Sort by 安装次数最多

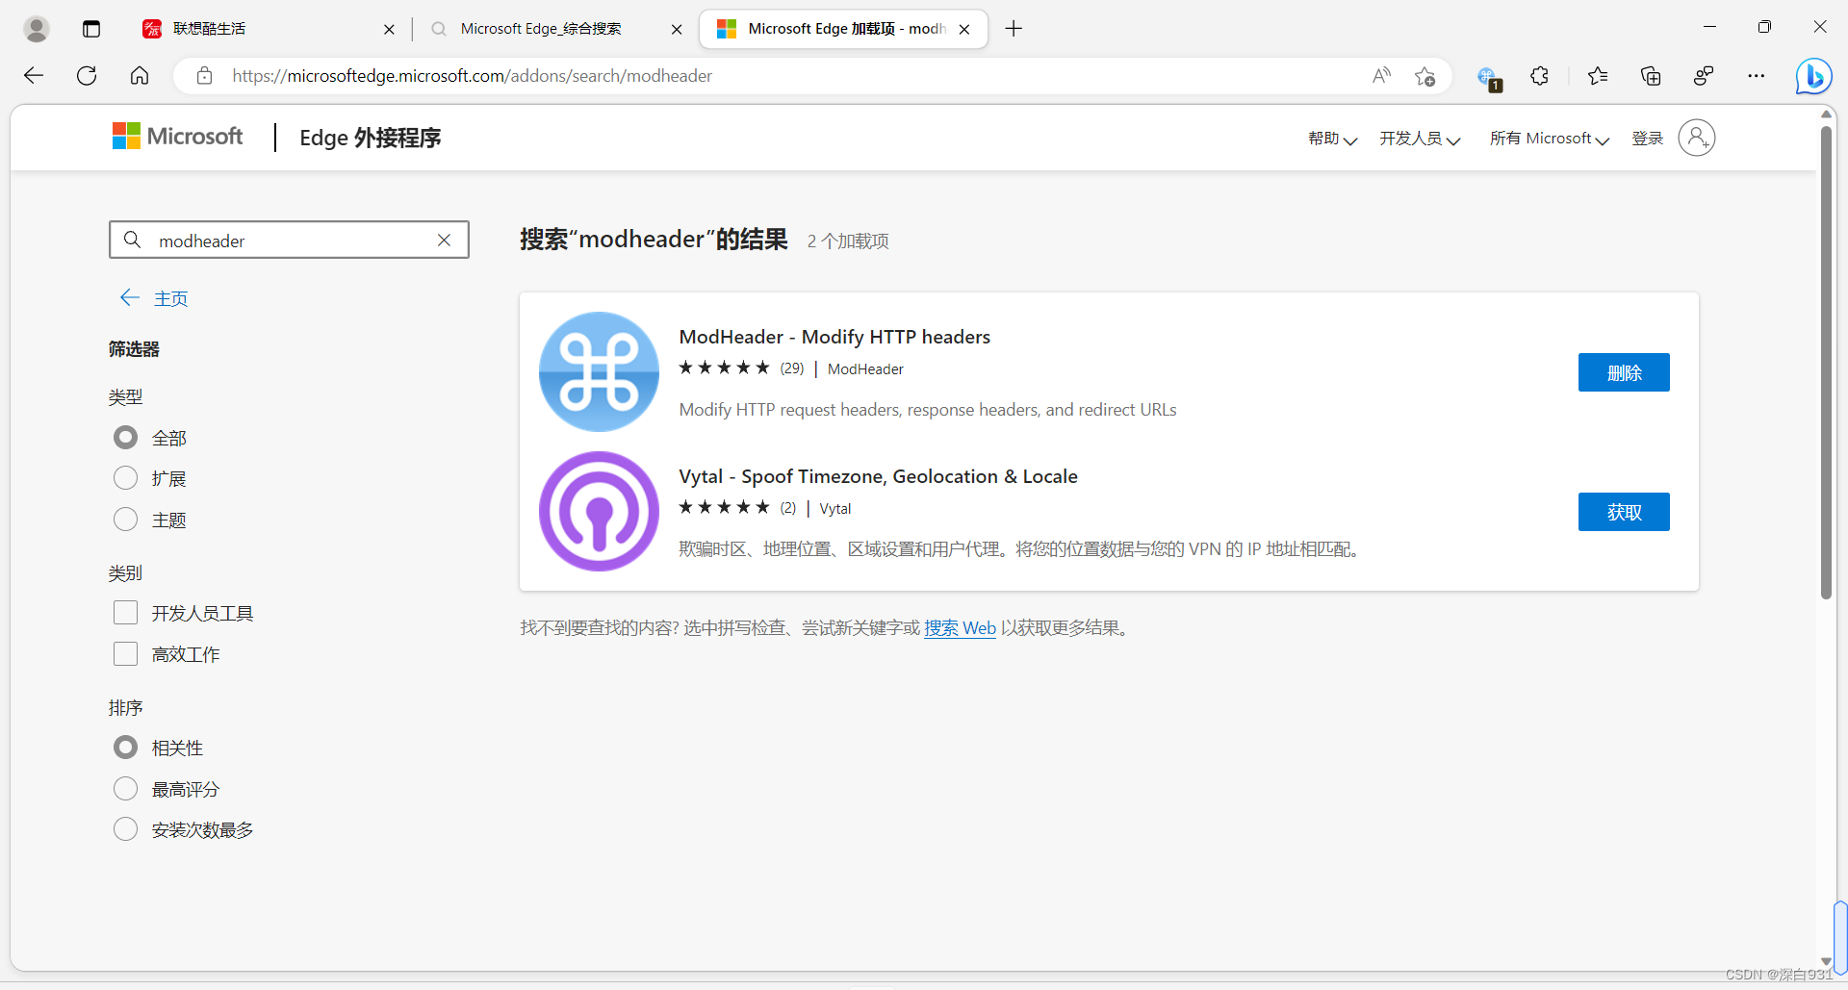tap(126, 829)
